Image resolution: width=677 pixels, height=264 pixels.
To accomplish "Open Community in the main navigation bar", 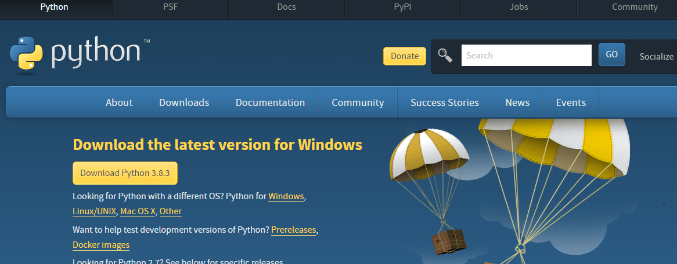I will (358, 102).
